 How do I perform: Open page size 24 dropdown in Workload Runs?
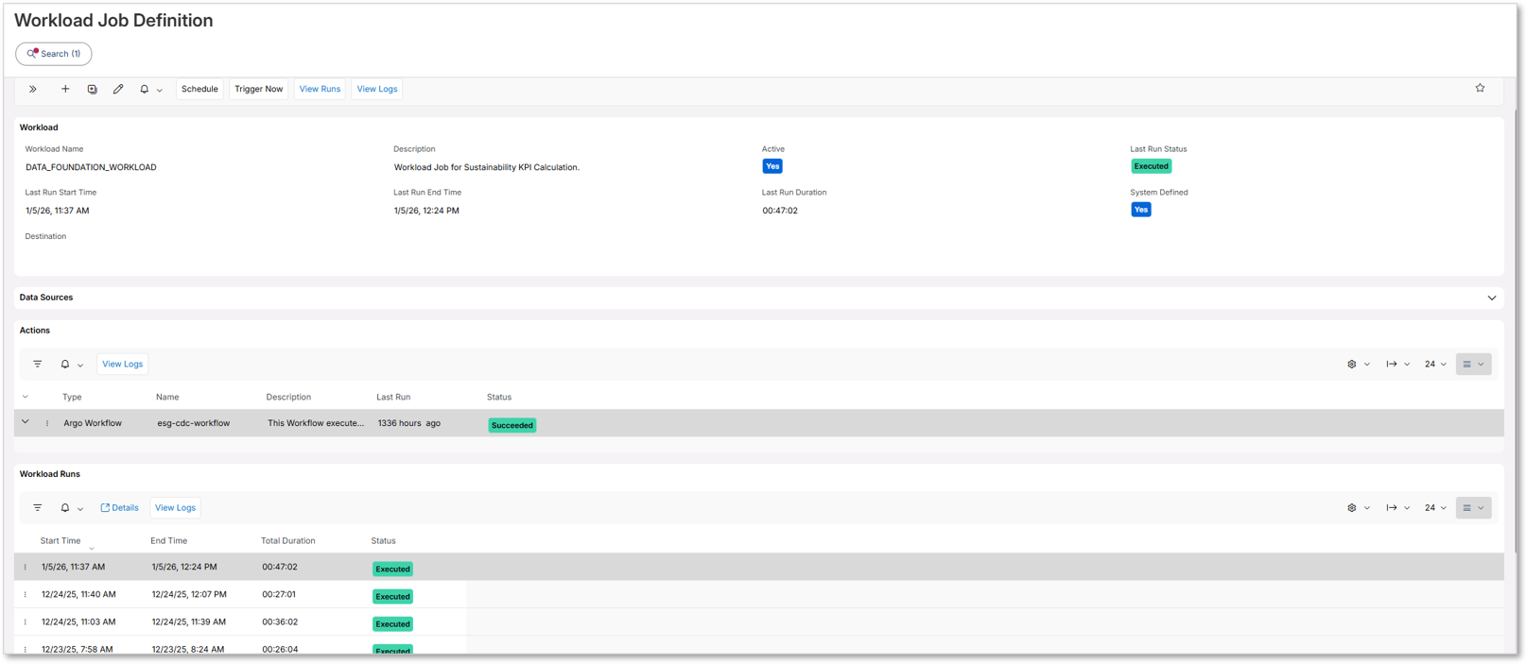click(x=1435, y=507)
